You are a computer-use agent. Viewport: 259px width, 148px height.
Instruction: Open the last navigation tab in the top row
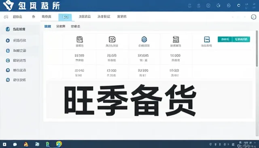[x=122, y=16]
